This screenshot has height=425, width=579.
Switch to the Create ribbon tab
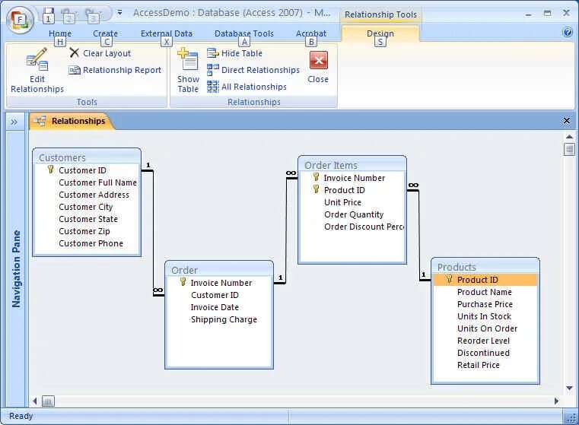[x=106, y=33]
